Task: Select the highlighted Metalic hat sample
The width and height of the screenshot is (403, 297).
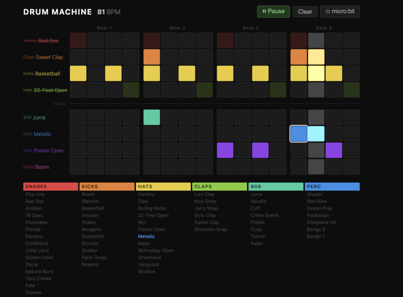Action: (x=146, y=236)
